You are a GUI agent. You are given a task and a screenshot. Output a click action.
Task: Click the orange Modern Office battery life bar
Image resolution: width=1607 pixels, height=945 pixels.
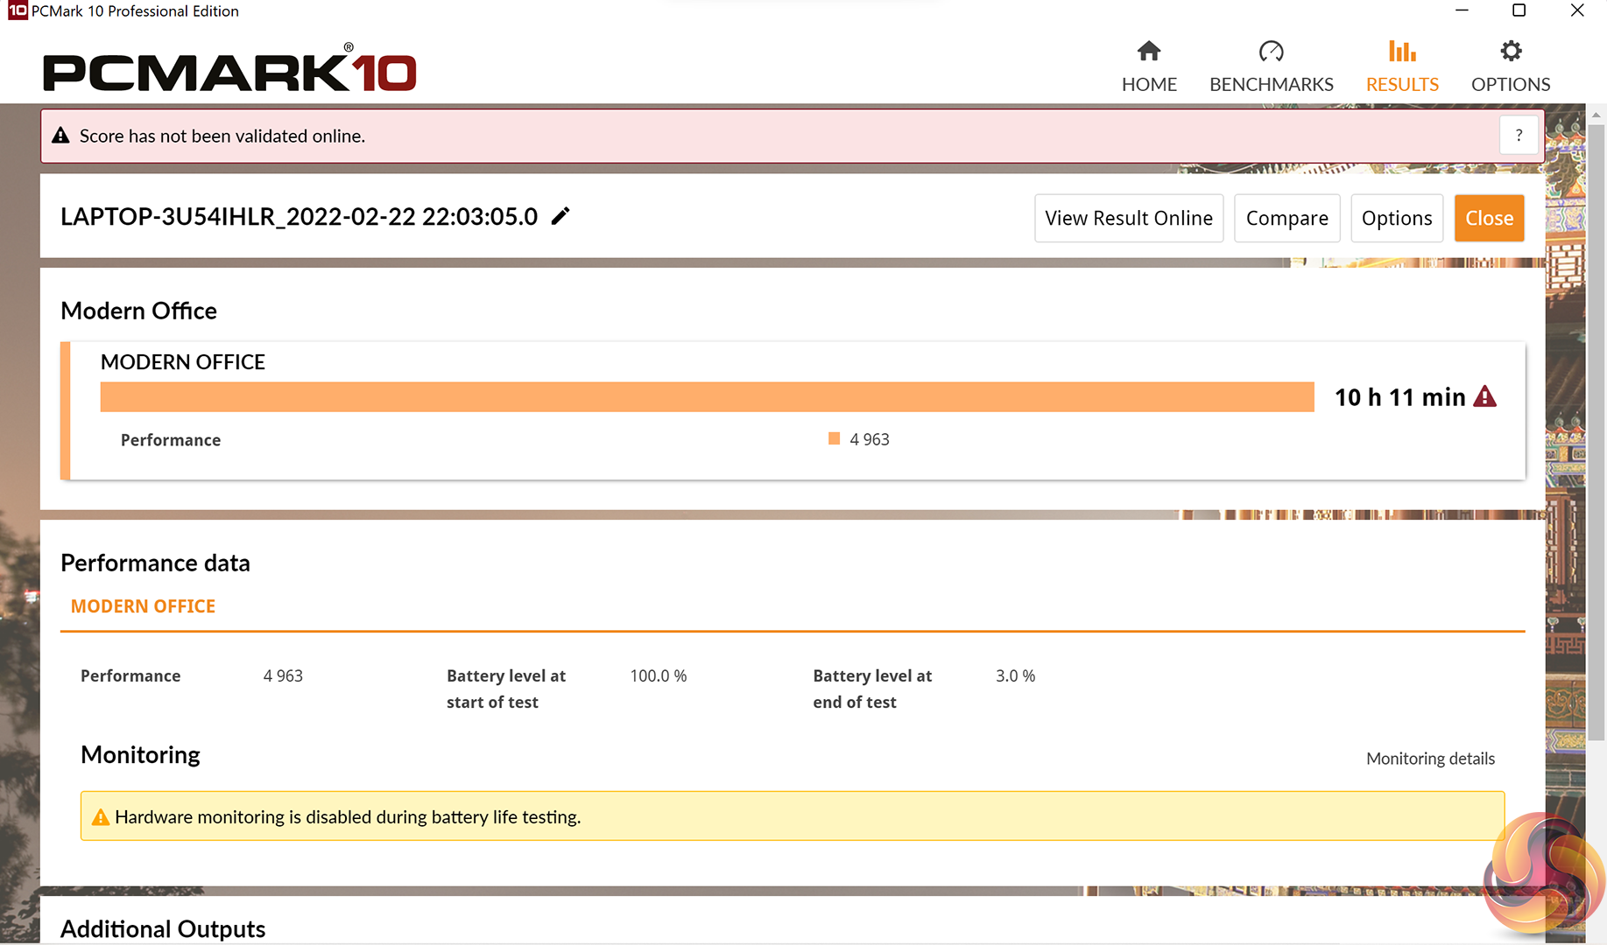tap(708, 396)
